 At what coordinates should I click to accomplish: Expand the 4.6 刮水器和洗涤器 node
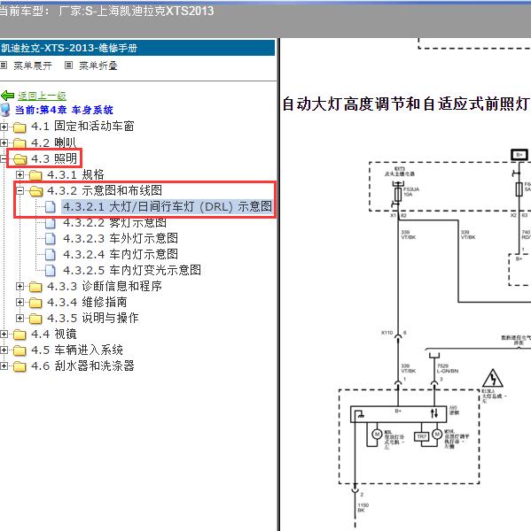tap(4, 366)
